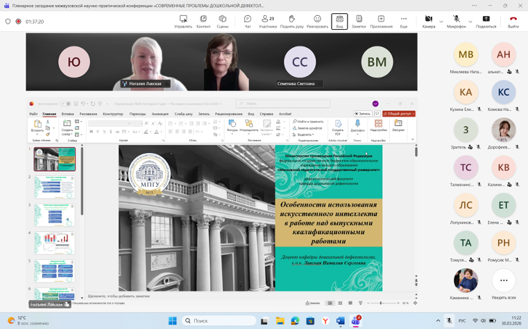Click Поднять руку (Raise hand) icon
Viewport: 528px width, 329px height.
coord(291,21)
